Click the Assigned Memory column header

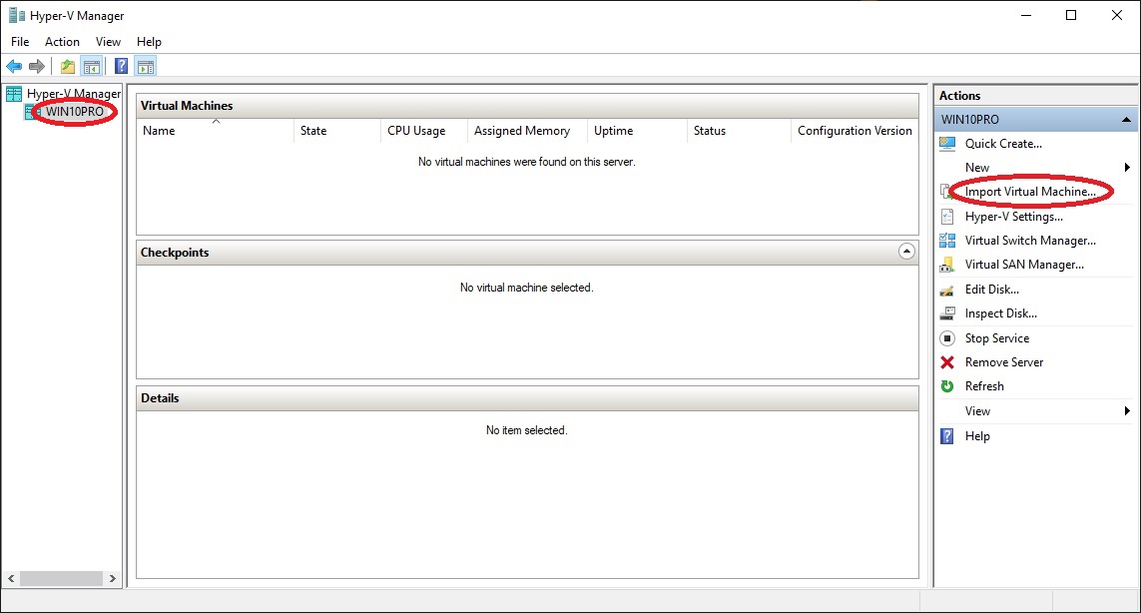click(x=527, y=131)
